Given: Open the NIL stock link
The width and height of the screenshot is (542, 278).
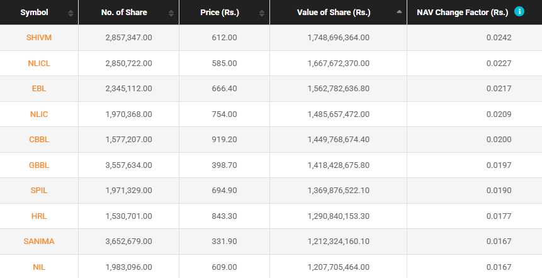Looking at the screenshot, I should (39, 267).
